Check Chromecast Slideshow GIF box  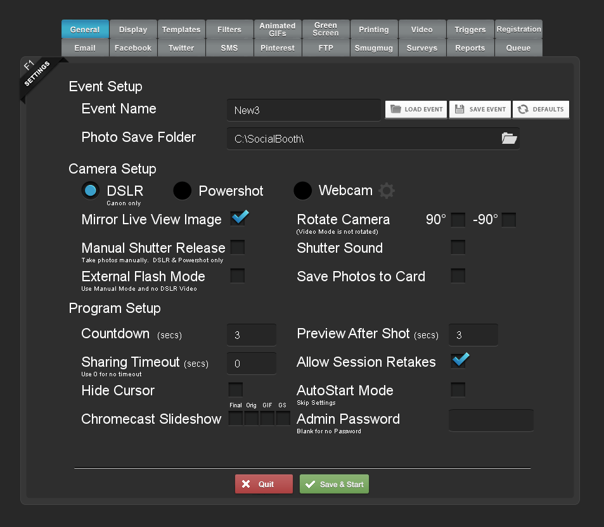pos(267,418)
